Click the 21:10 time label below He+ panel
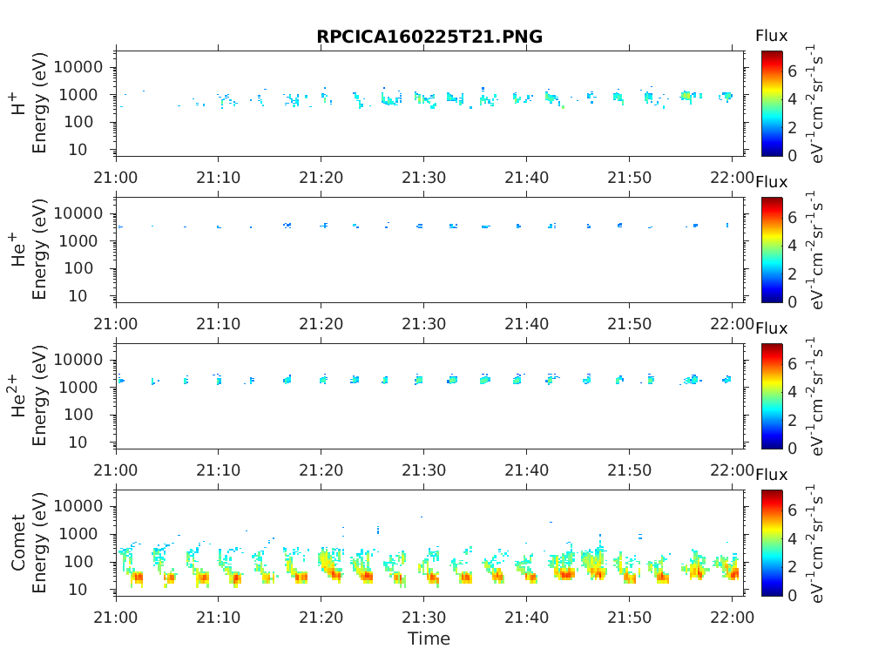Image resolution: width=892 pixels, height=669 pixels. (219, 324)
